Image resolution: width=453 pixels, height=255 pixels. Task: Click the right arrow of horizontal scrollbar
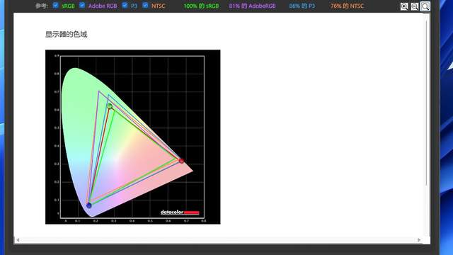(419, 240)
